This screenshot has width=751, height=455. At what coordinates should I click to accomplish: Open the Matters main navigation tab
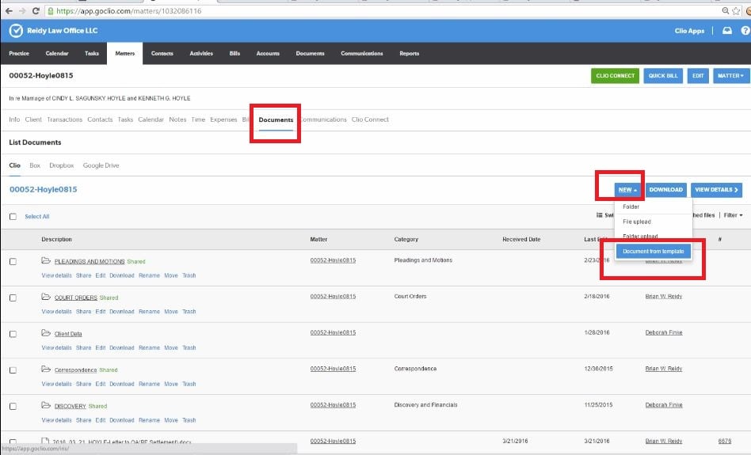tap(124, 53)
